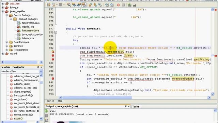
Task: Click Stop Macro Recording icon
Action: tap(123, 5)
